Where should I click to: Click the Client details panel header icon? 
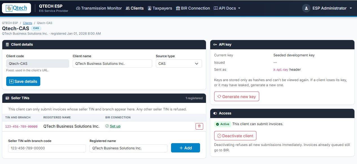[7, 45]
